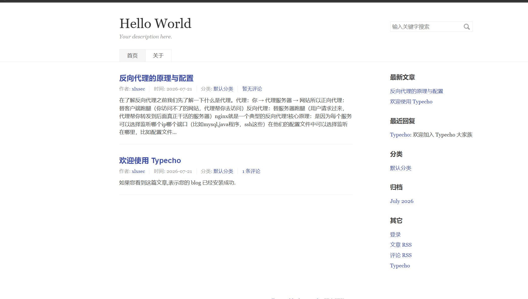Open the Typecho link under 其它
Viewport: 528px width, 299px height.
pyautogui.click(x=400, y=266)
